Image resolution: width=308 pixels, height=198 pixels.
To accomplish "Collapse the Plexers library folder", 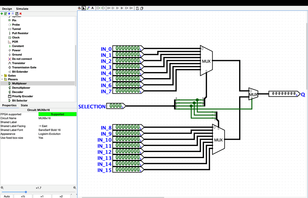I will pos(2,79).
